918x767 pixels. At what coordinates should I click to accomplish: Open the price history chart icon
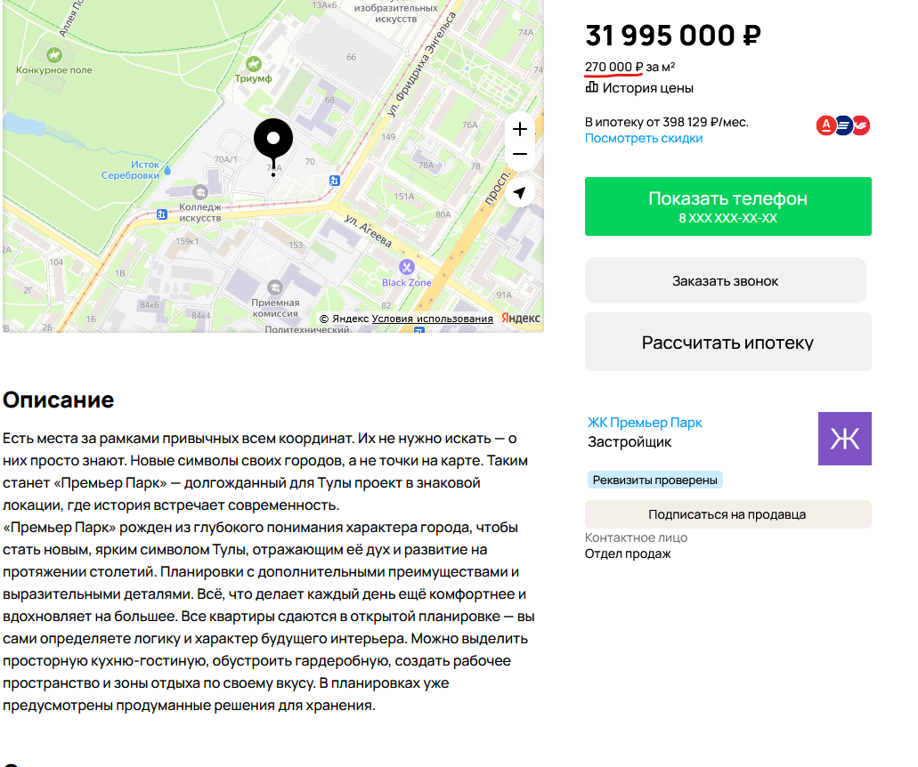(x=592, y=87)
